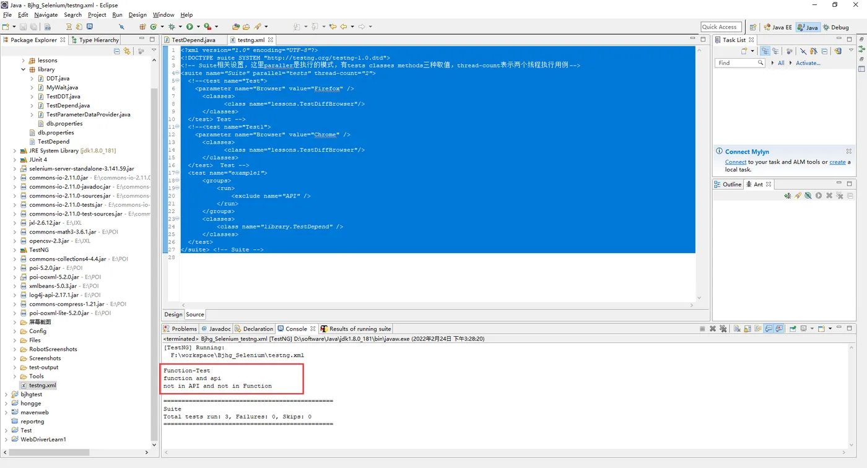Click the New file wizard icon
Screen dimensions: 867x468
(x=6, y=27)
